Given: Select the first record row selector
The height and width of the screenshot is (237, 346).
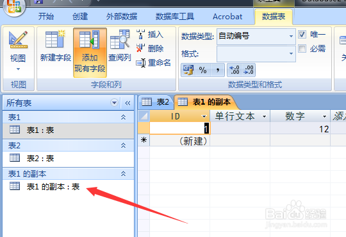Looking at the screenshot, I should tap(144, 128).
